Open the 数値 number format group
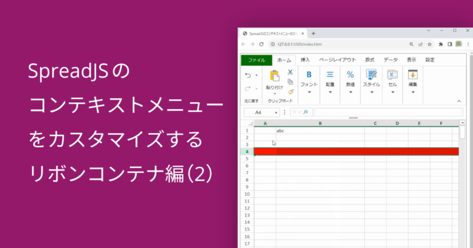Viewport: 473px width, 248px height. (350, 82)
